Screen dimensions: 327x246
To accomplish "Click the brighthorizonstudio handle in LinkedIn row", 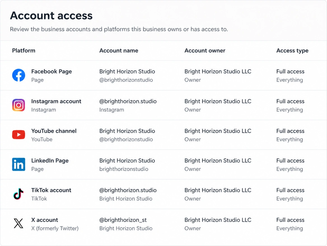I will pyautogui.click(x=124, y=169).
